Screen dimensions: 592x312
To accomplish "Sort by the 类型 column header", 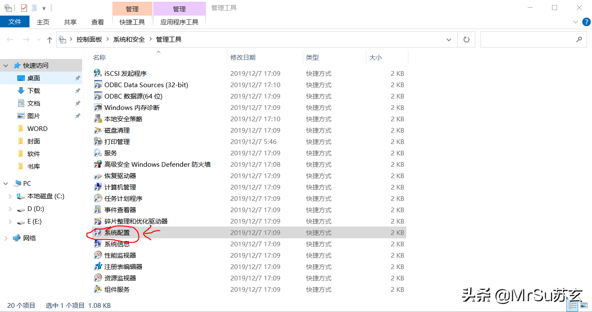I will (312, 57).
